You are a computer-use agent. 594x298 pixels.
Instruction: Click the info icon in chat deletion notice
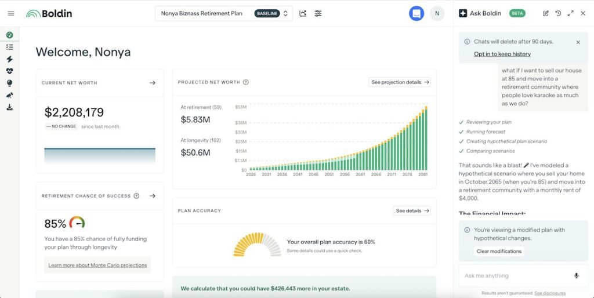coord(467,42)
